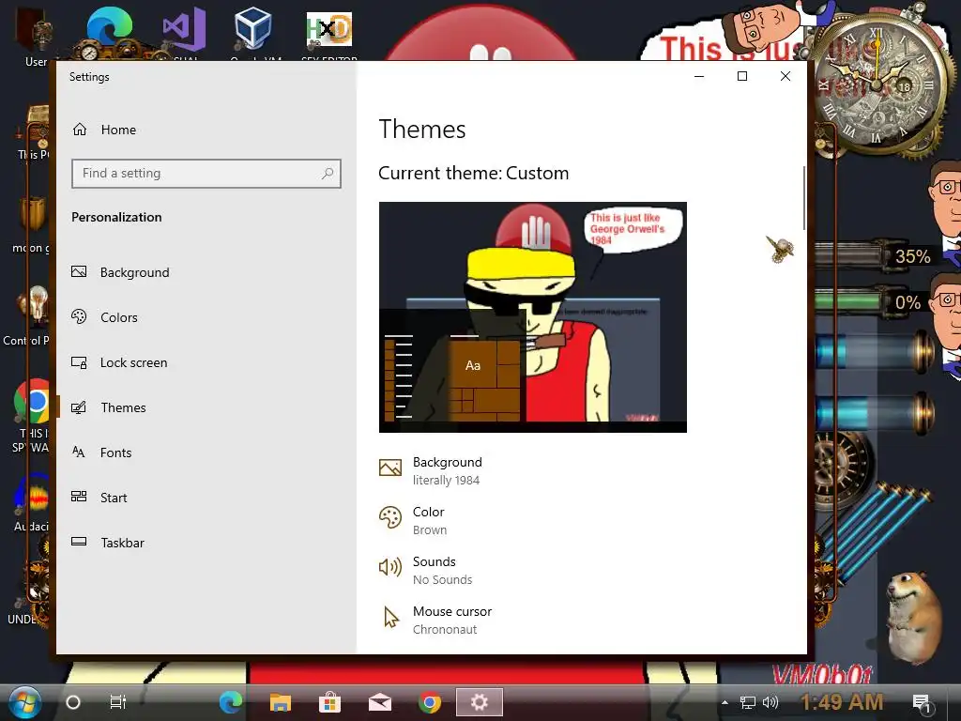Open the Start personalization page

[114, 498]
